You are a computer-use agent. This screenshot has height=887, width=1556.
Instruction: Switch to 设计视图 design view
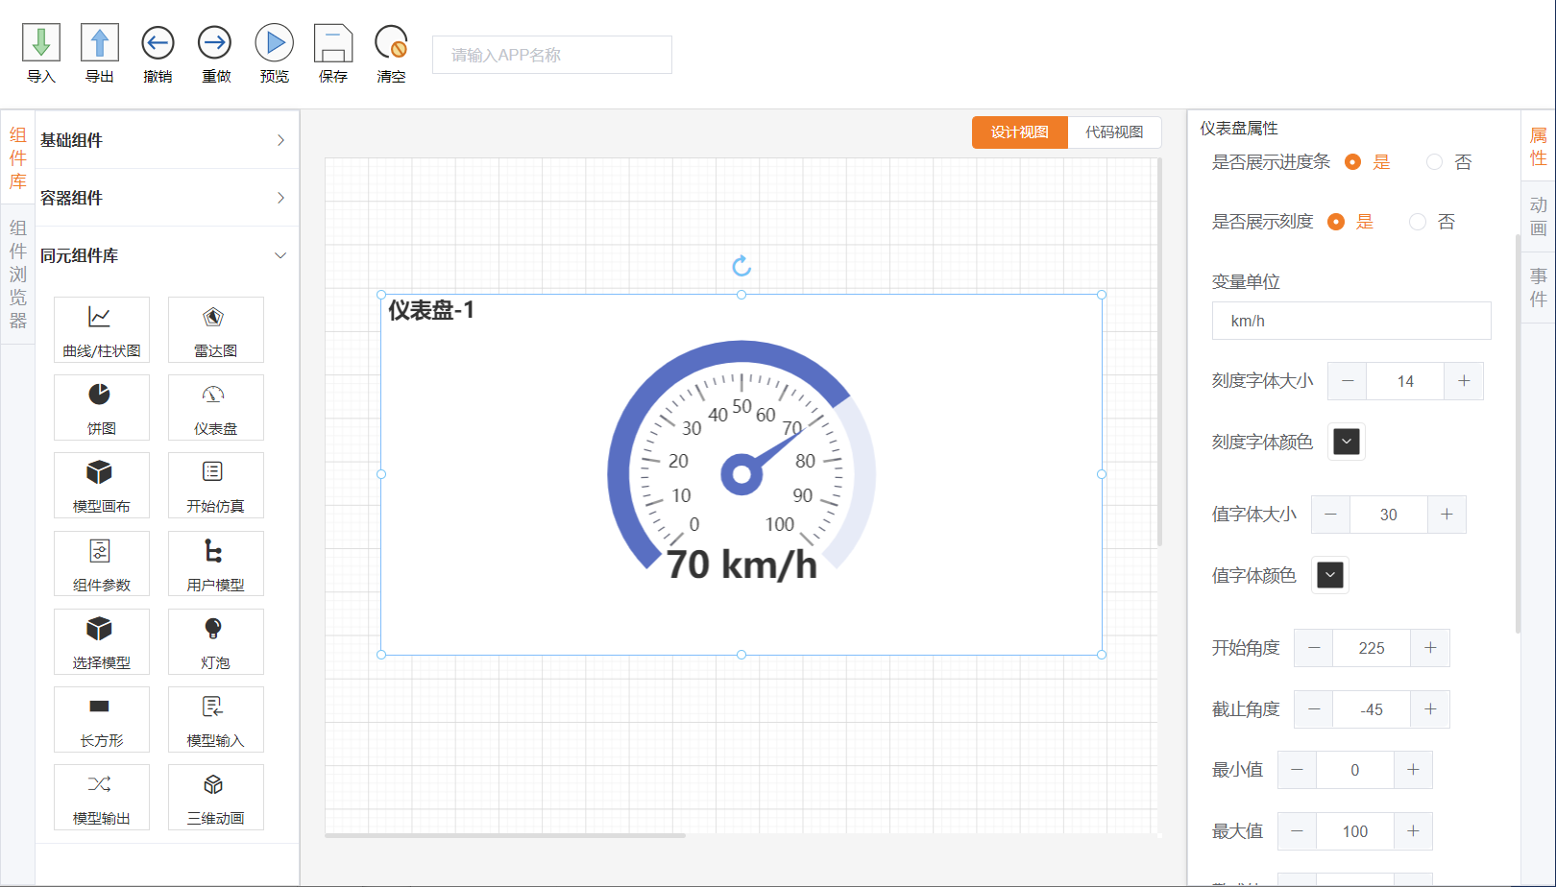click(x=1020, y=132)
